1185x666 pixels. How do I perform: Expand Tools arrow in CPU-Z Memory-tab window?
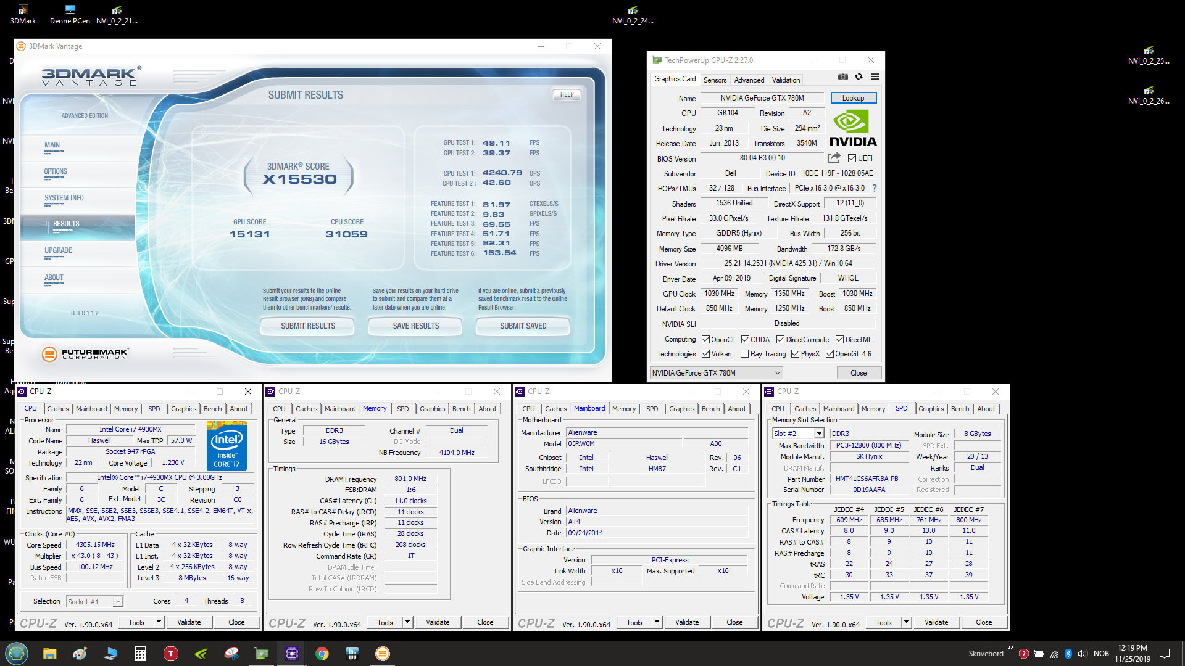(x=408, y=622)
